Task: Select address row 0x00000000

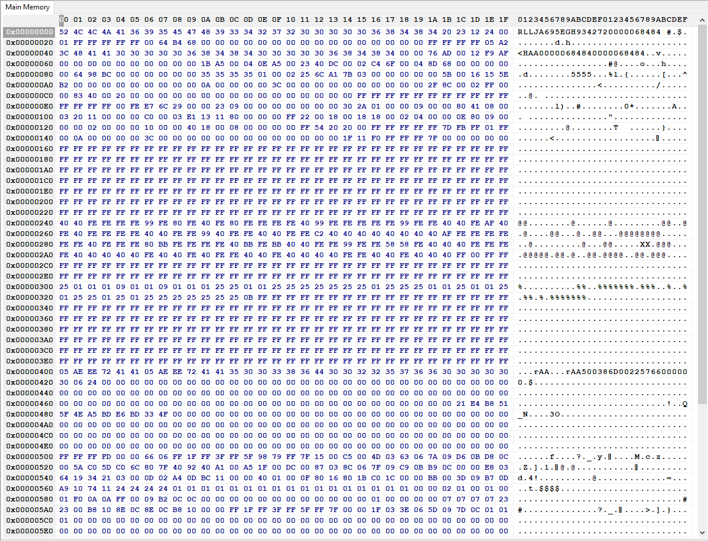Action: (x=30, y=32)
